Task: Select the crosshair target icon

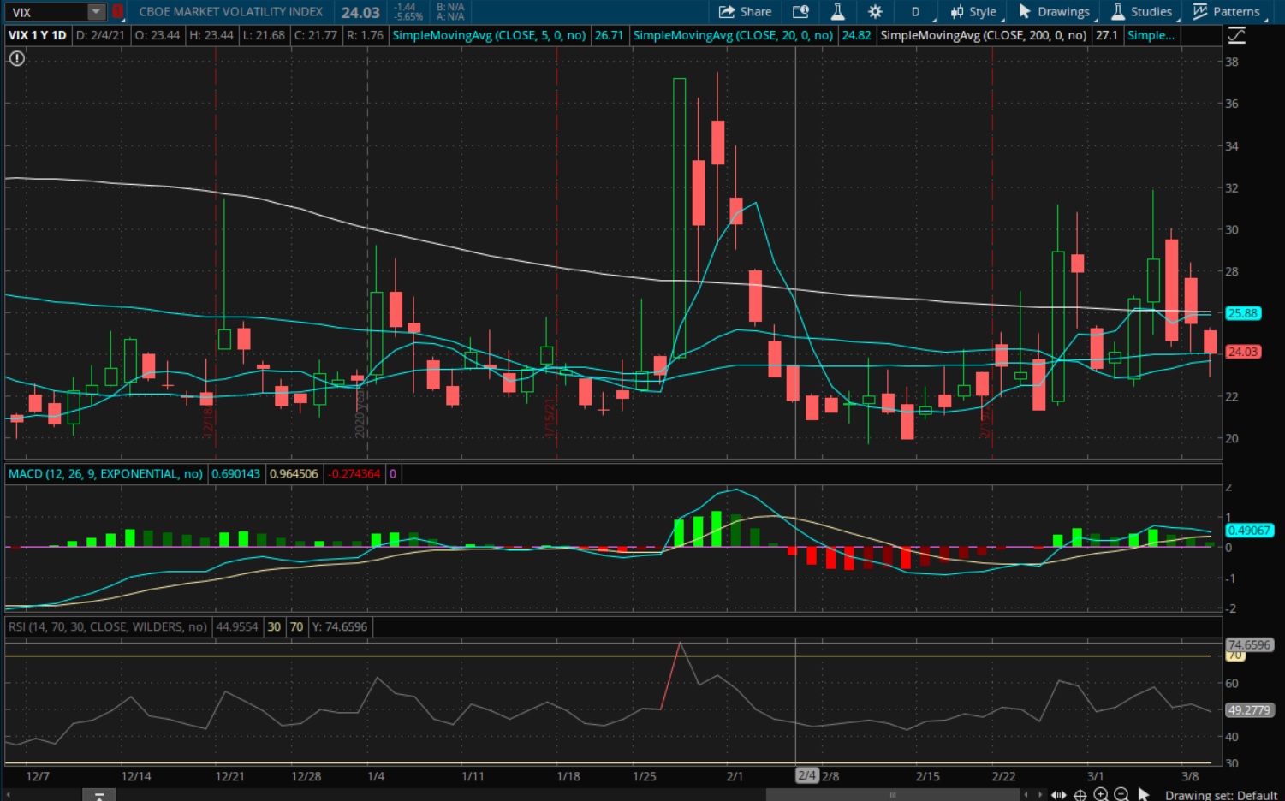Action: coord(1080,795)
